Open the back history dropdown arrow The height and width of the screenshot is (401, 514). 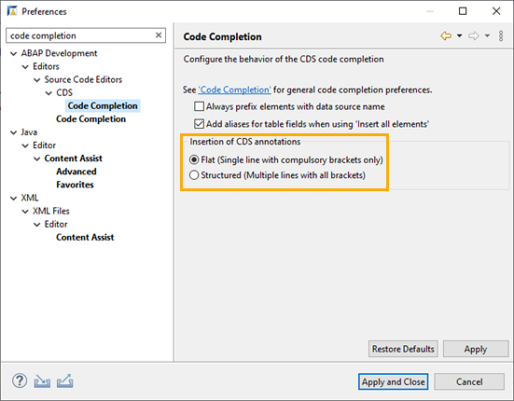(460, 35)
